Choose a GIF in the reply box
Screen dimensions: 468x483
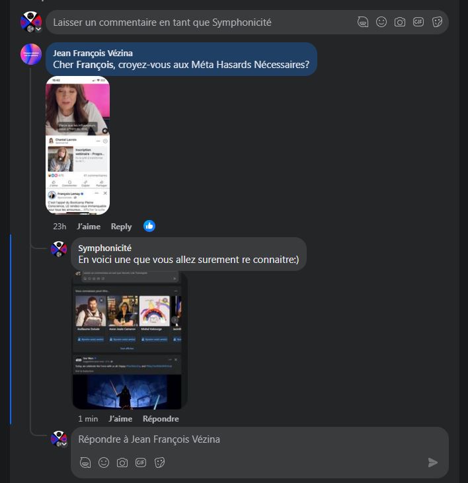141,463
